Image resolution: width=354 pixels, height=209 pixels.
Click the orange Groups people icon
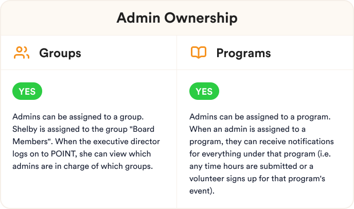[22, 53]
